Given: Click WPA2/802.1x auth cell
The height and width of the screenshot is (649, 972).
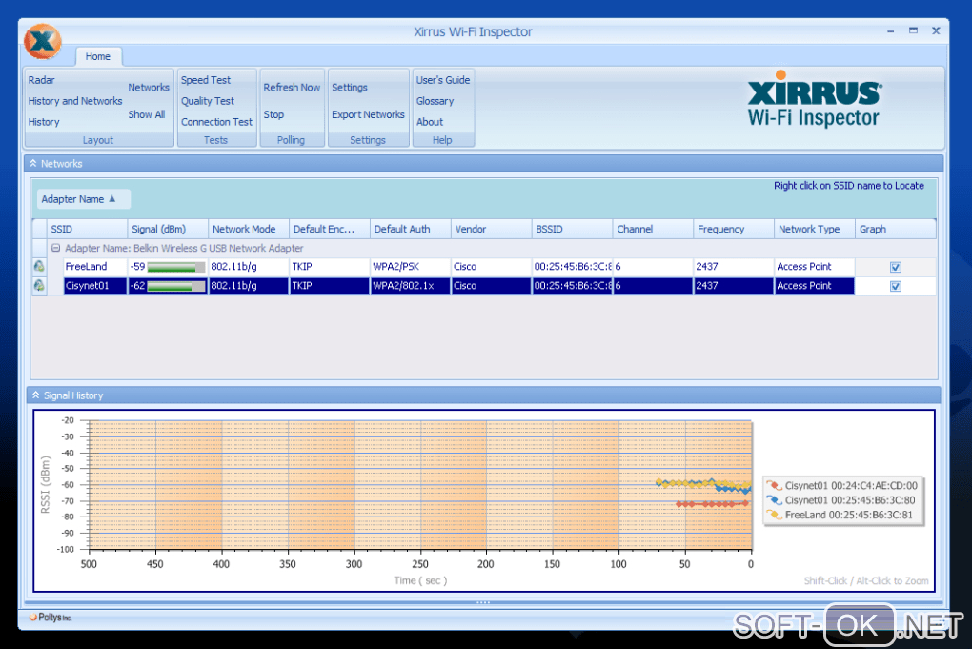Looking at the screenshot, I should click(411, 286).
